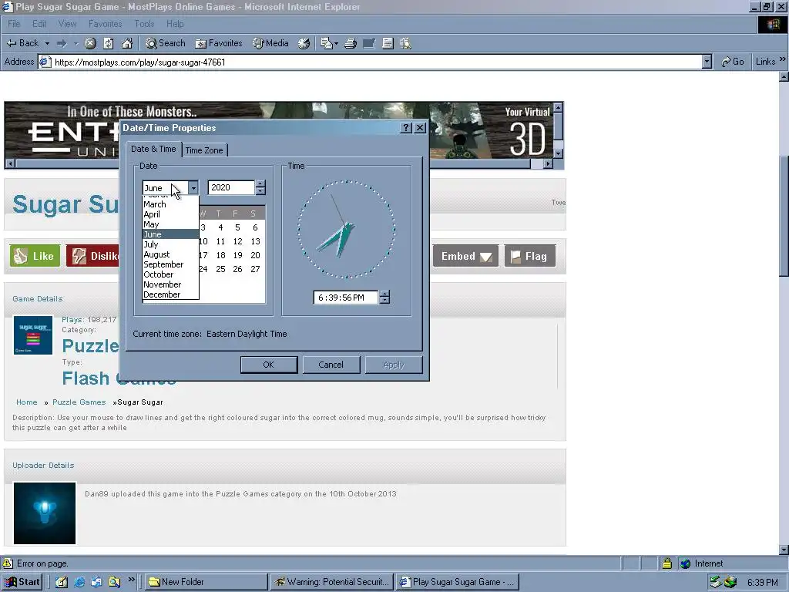Image resolution: width=789 pixels, height=592 pixels.
Task: Open the Start menu
Action: [x=22, y=582]
